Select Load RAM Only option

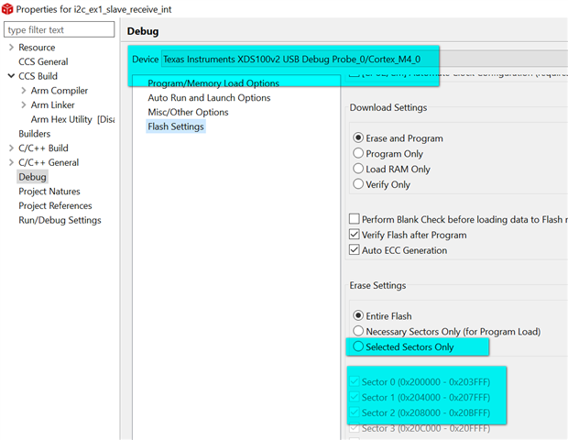(358, 169)
